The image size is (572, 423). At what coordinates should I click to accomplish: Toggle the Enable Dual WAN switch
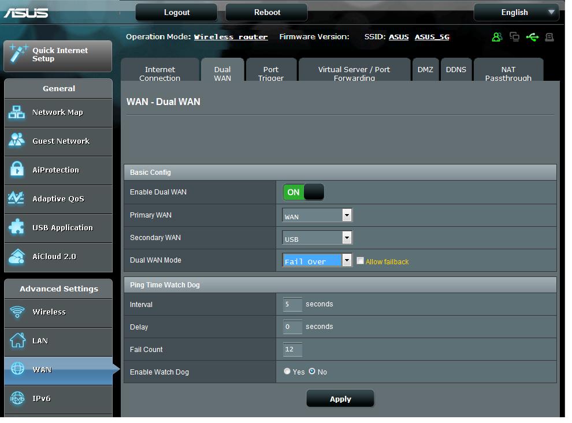coord(303,192)
